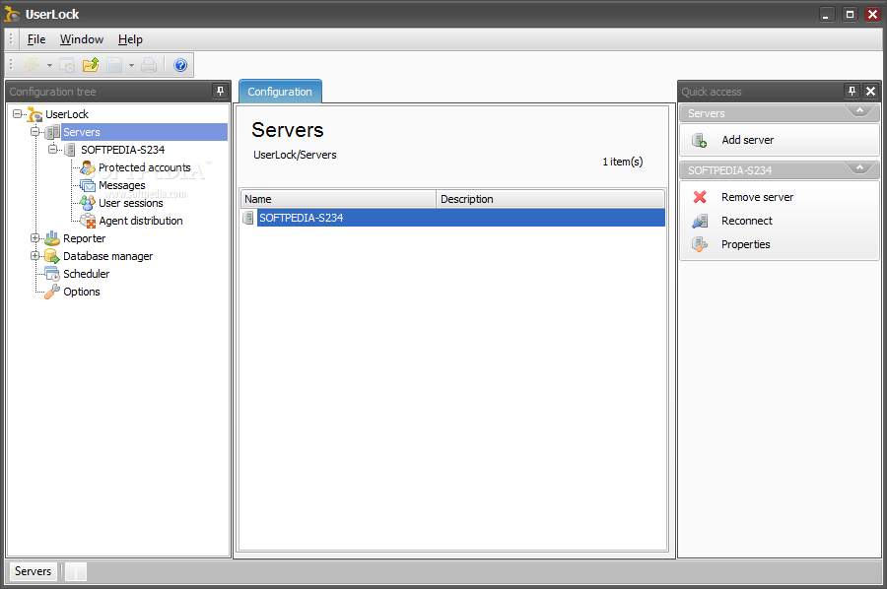Select the Database manager label in tree

tap(108, 256)
